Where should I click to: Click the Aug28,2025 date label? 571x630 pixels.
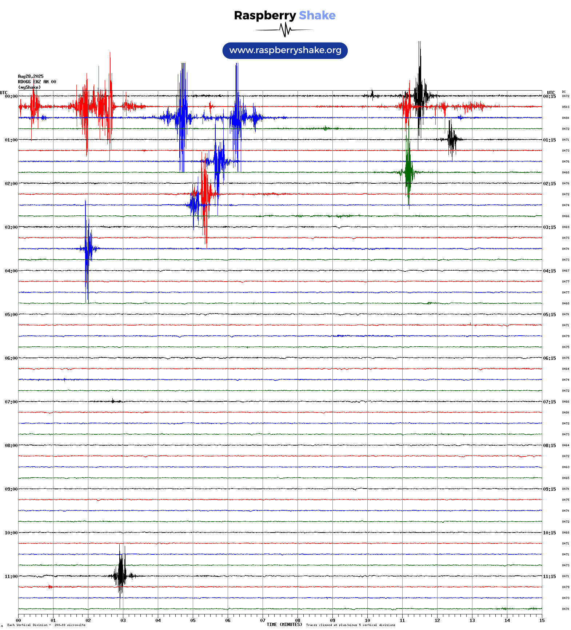point(31,76)
